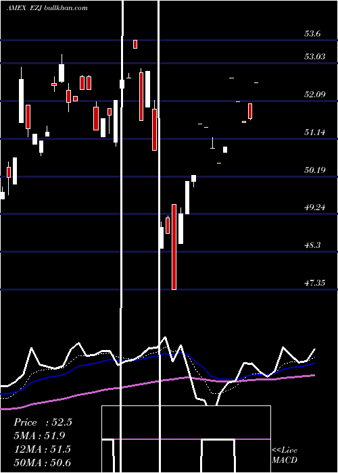The image size is (338, 473).
Task: Click the 53.03 price level label
Action: coord(315,56)
